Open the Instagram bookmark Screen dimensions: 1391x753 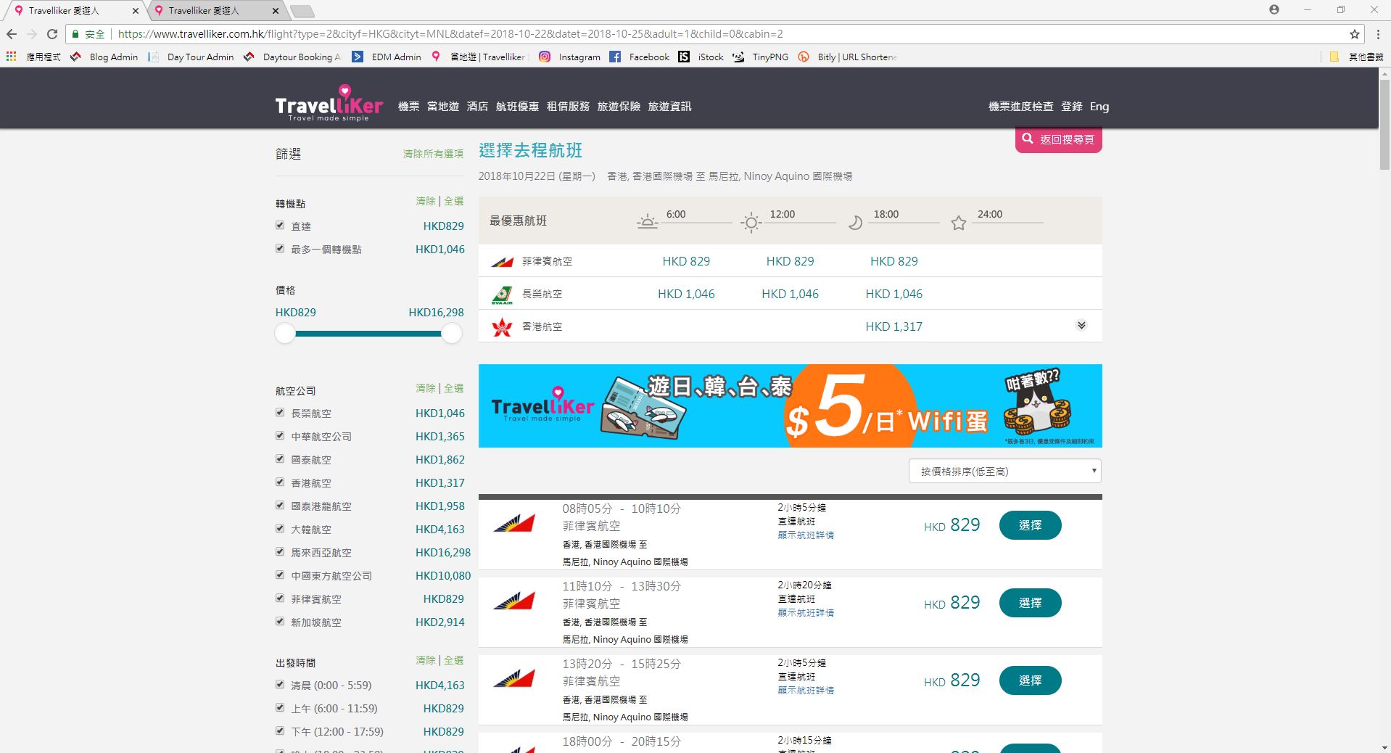pyautogui.click(x=570, y=57)
